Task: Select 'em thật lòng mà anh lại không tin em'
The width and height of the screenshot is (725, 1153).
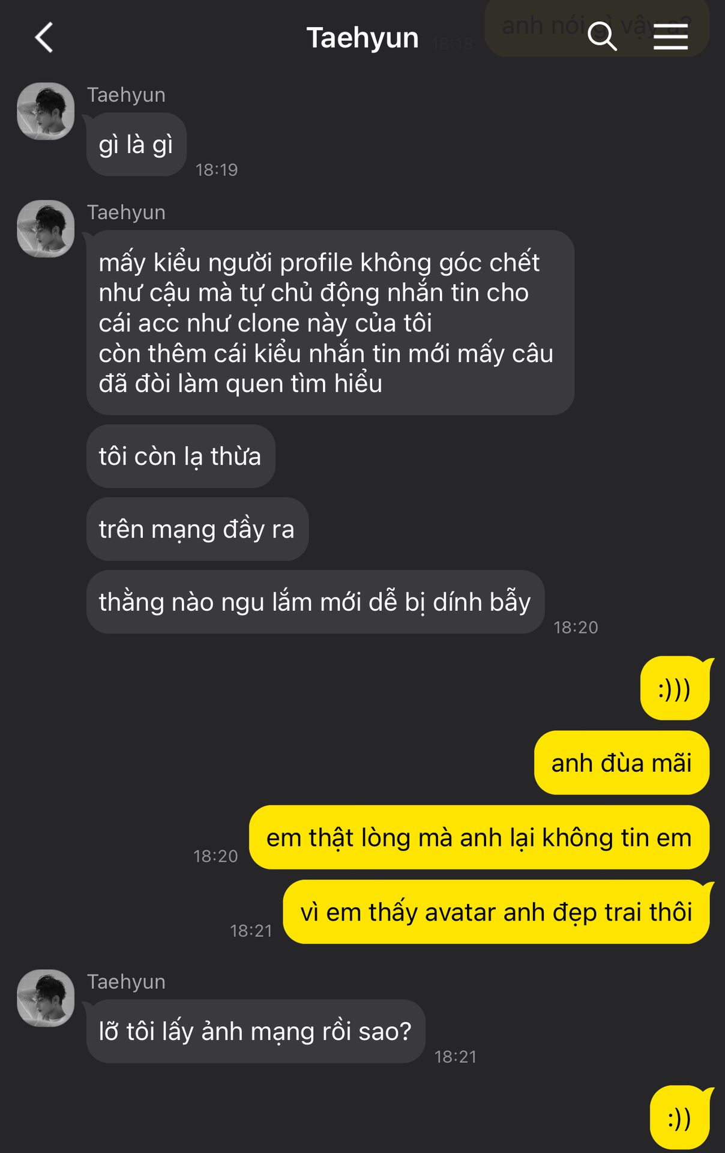Action: point(480,837)
